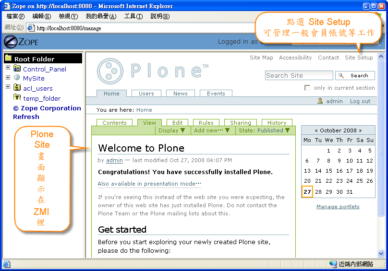Click the temp_folder icon
Viewport: 388px width, 271px height.
point(17,97)
